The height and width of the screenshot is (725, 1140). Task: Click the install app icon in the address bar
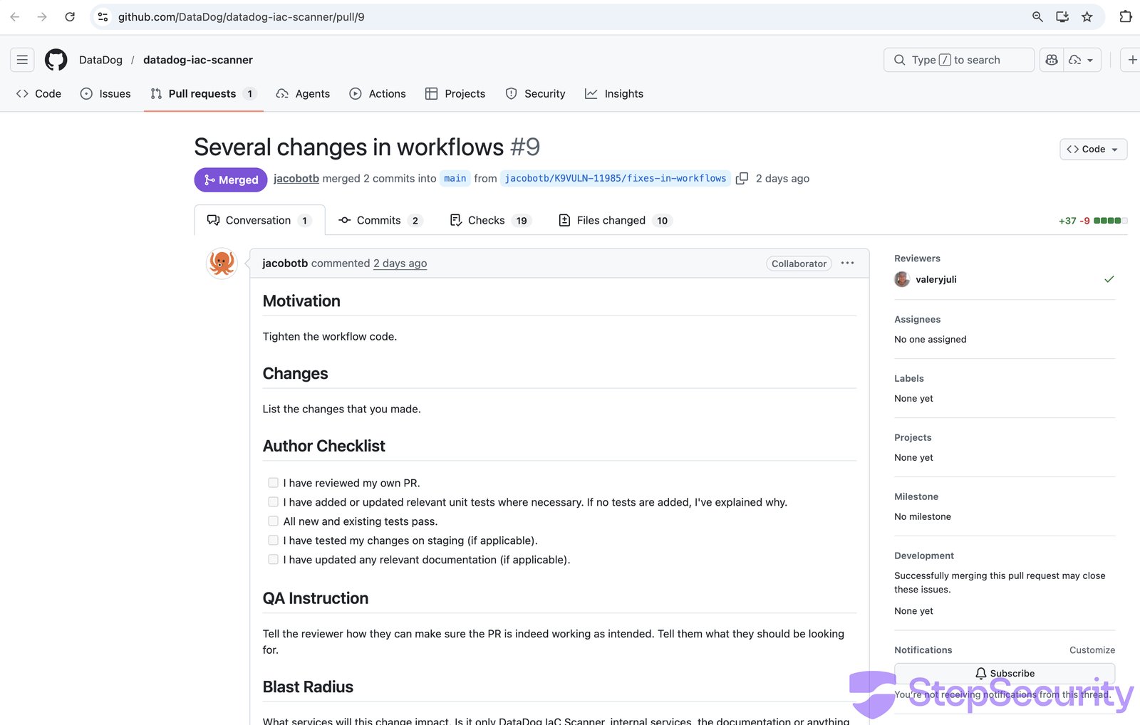coord(1062,16)
